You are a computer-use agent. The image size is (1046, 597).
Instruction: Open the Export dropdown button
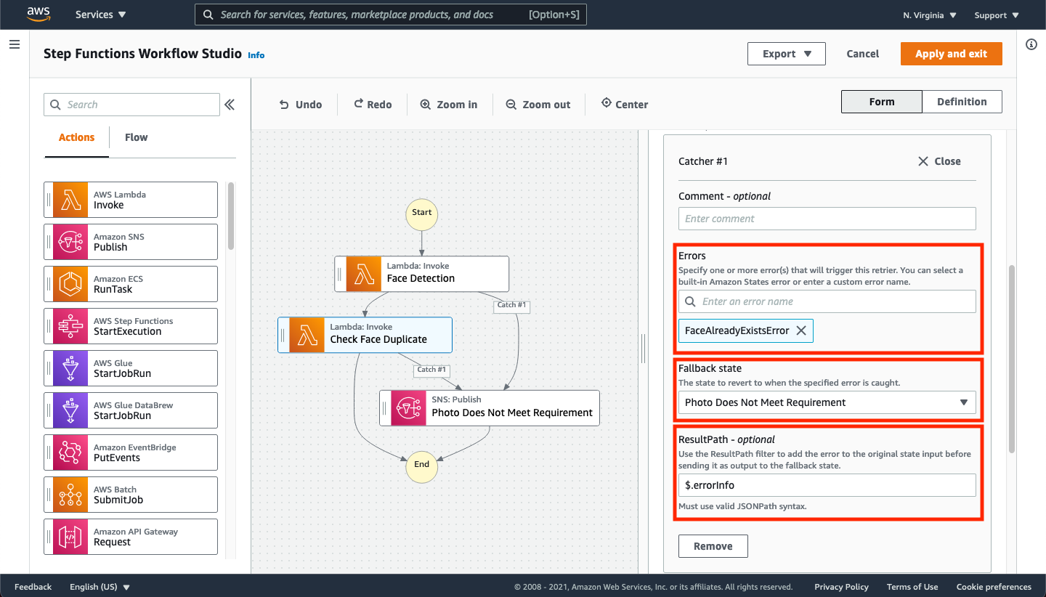pyautogui.click(x=787, y=54)
